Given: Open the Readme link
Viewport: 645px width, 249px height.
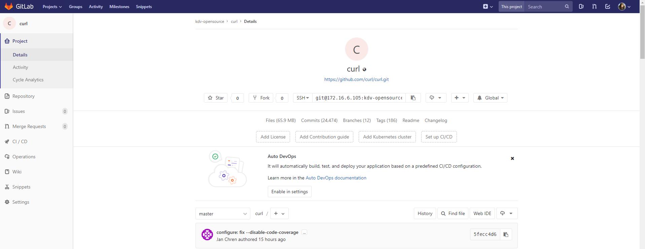Looking at the screenshot, I should coord(411,120).
